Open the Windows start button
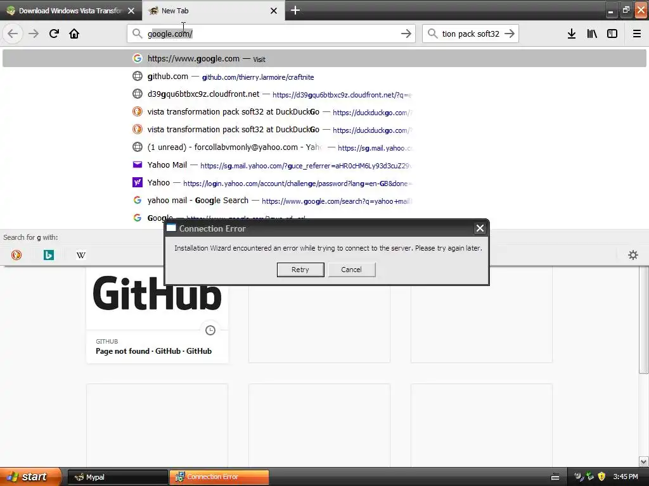 pos(30,477)
